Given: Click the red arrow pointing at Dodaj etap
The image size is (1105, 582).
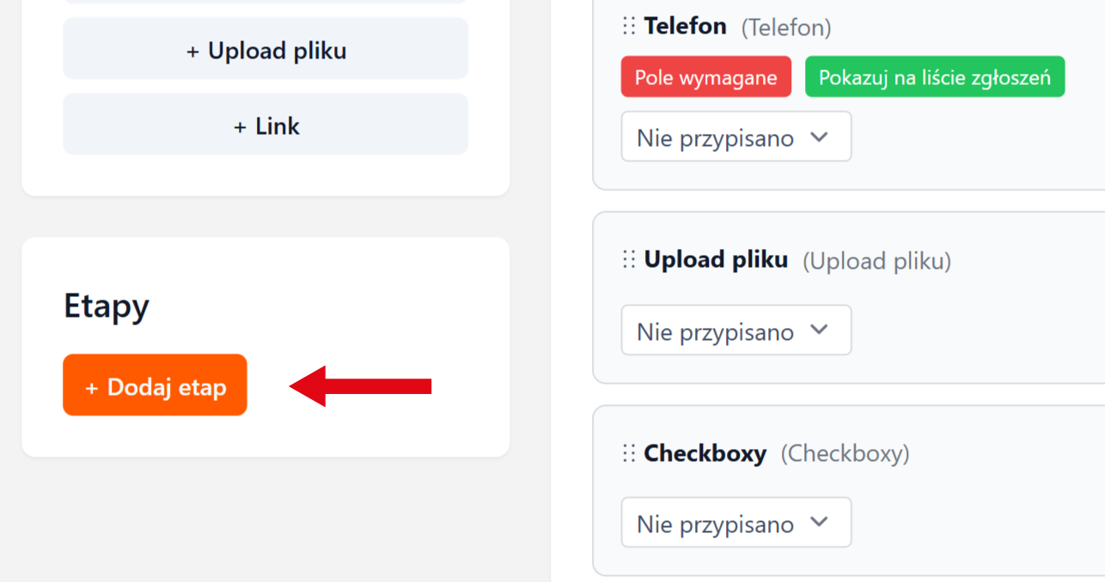Looking at the screenshot, I should pos(360,386).
